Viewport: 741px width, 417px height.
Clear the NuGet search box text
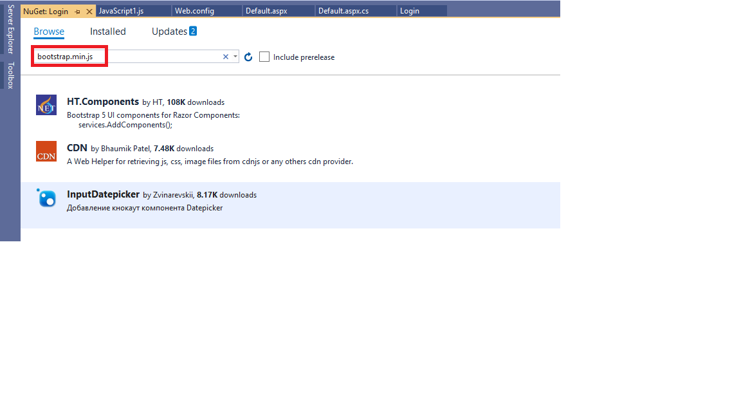click(x=225, y=57)
